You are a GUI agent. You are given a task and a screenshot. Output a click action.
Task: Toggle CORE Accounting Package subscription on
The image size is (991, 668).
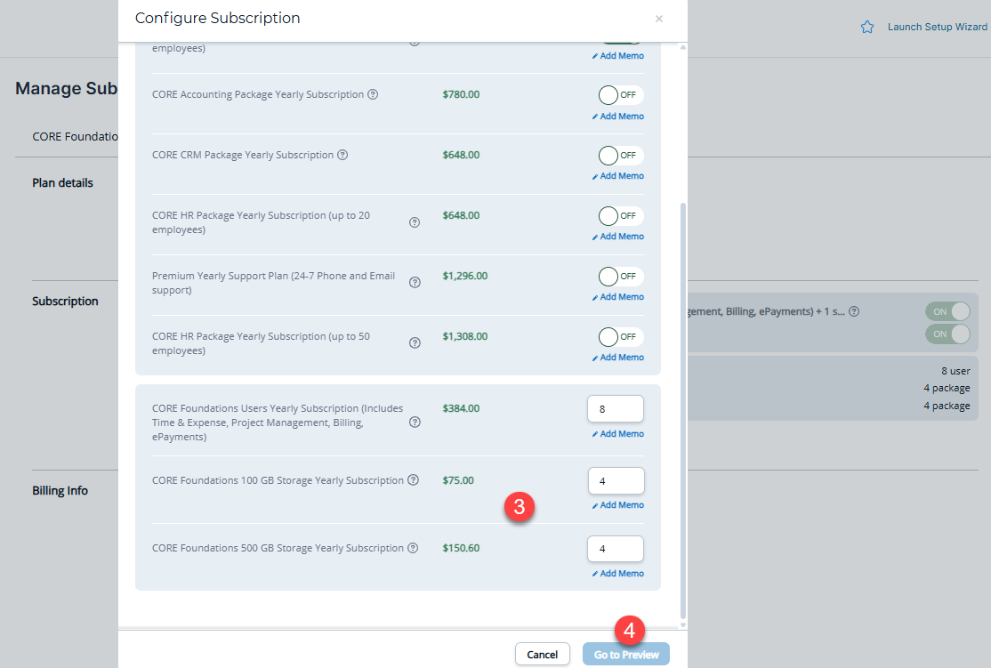[x=621, y=95]
